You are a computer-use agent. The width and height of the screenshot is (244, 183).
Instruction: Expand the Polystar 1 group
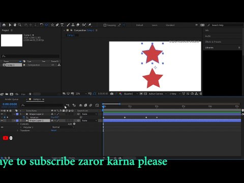pos(21,127)
